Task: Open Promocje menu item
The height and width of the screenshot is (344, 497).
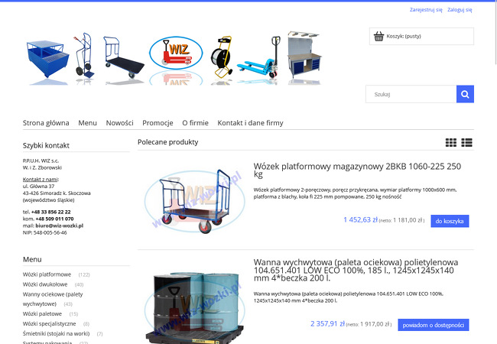Action: (x=158, y=123)
